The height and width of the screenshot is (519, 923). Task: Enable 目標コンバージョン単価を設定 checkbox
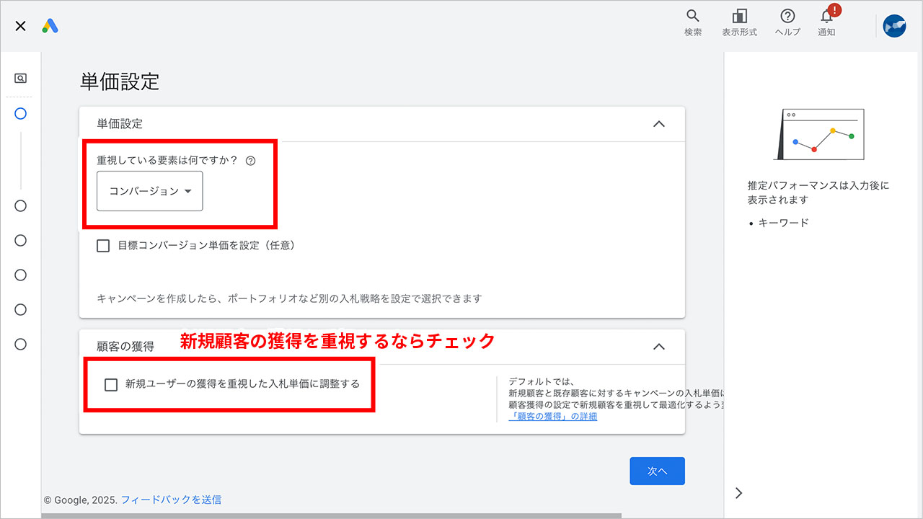103,246
